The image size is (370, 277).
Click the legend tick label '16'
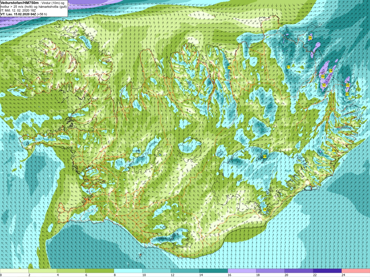tap(229, 275)
